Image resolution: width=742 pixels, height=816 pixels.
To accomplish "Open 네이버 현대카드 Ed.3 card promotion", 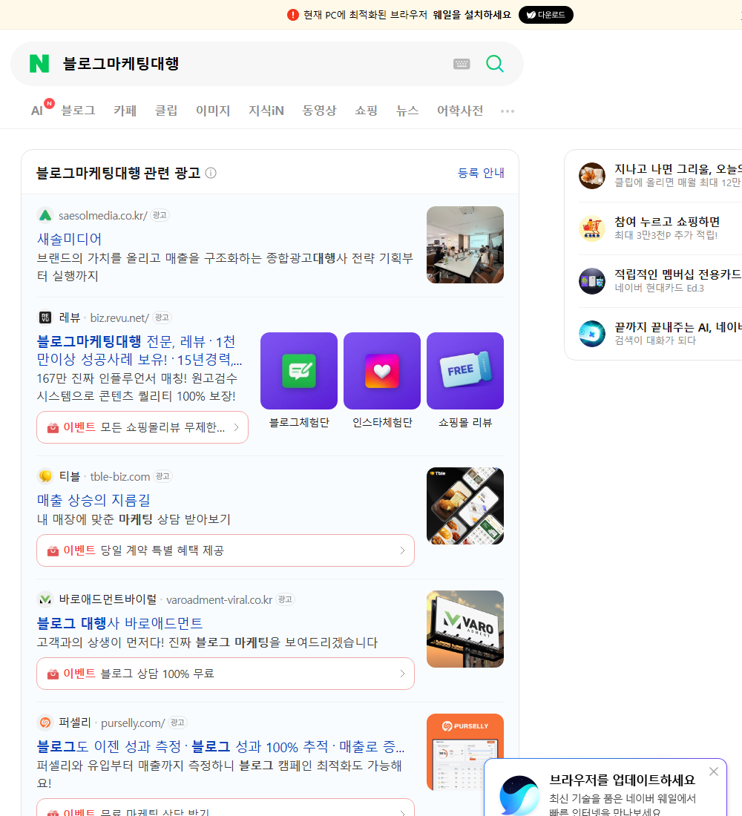I will click(659, 288).
